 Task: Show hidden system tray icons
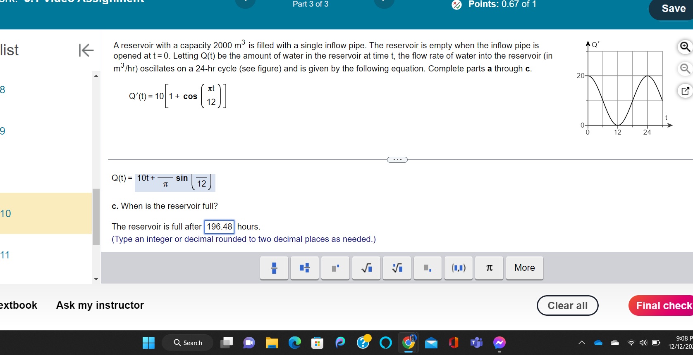pyautogui.click(x=581, y=343)
